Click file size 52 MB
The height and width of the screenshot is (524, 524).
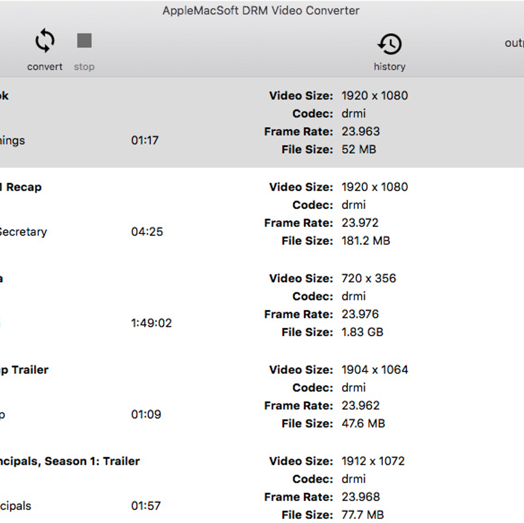coord(359,150)
